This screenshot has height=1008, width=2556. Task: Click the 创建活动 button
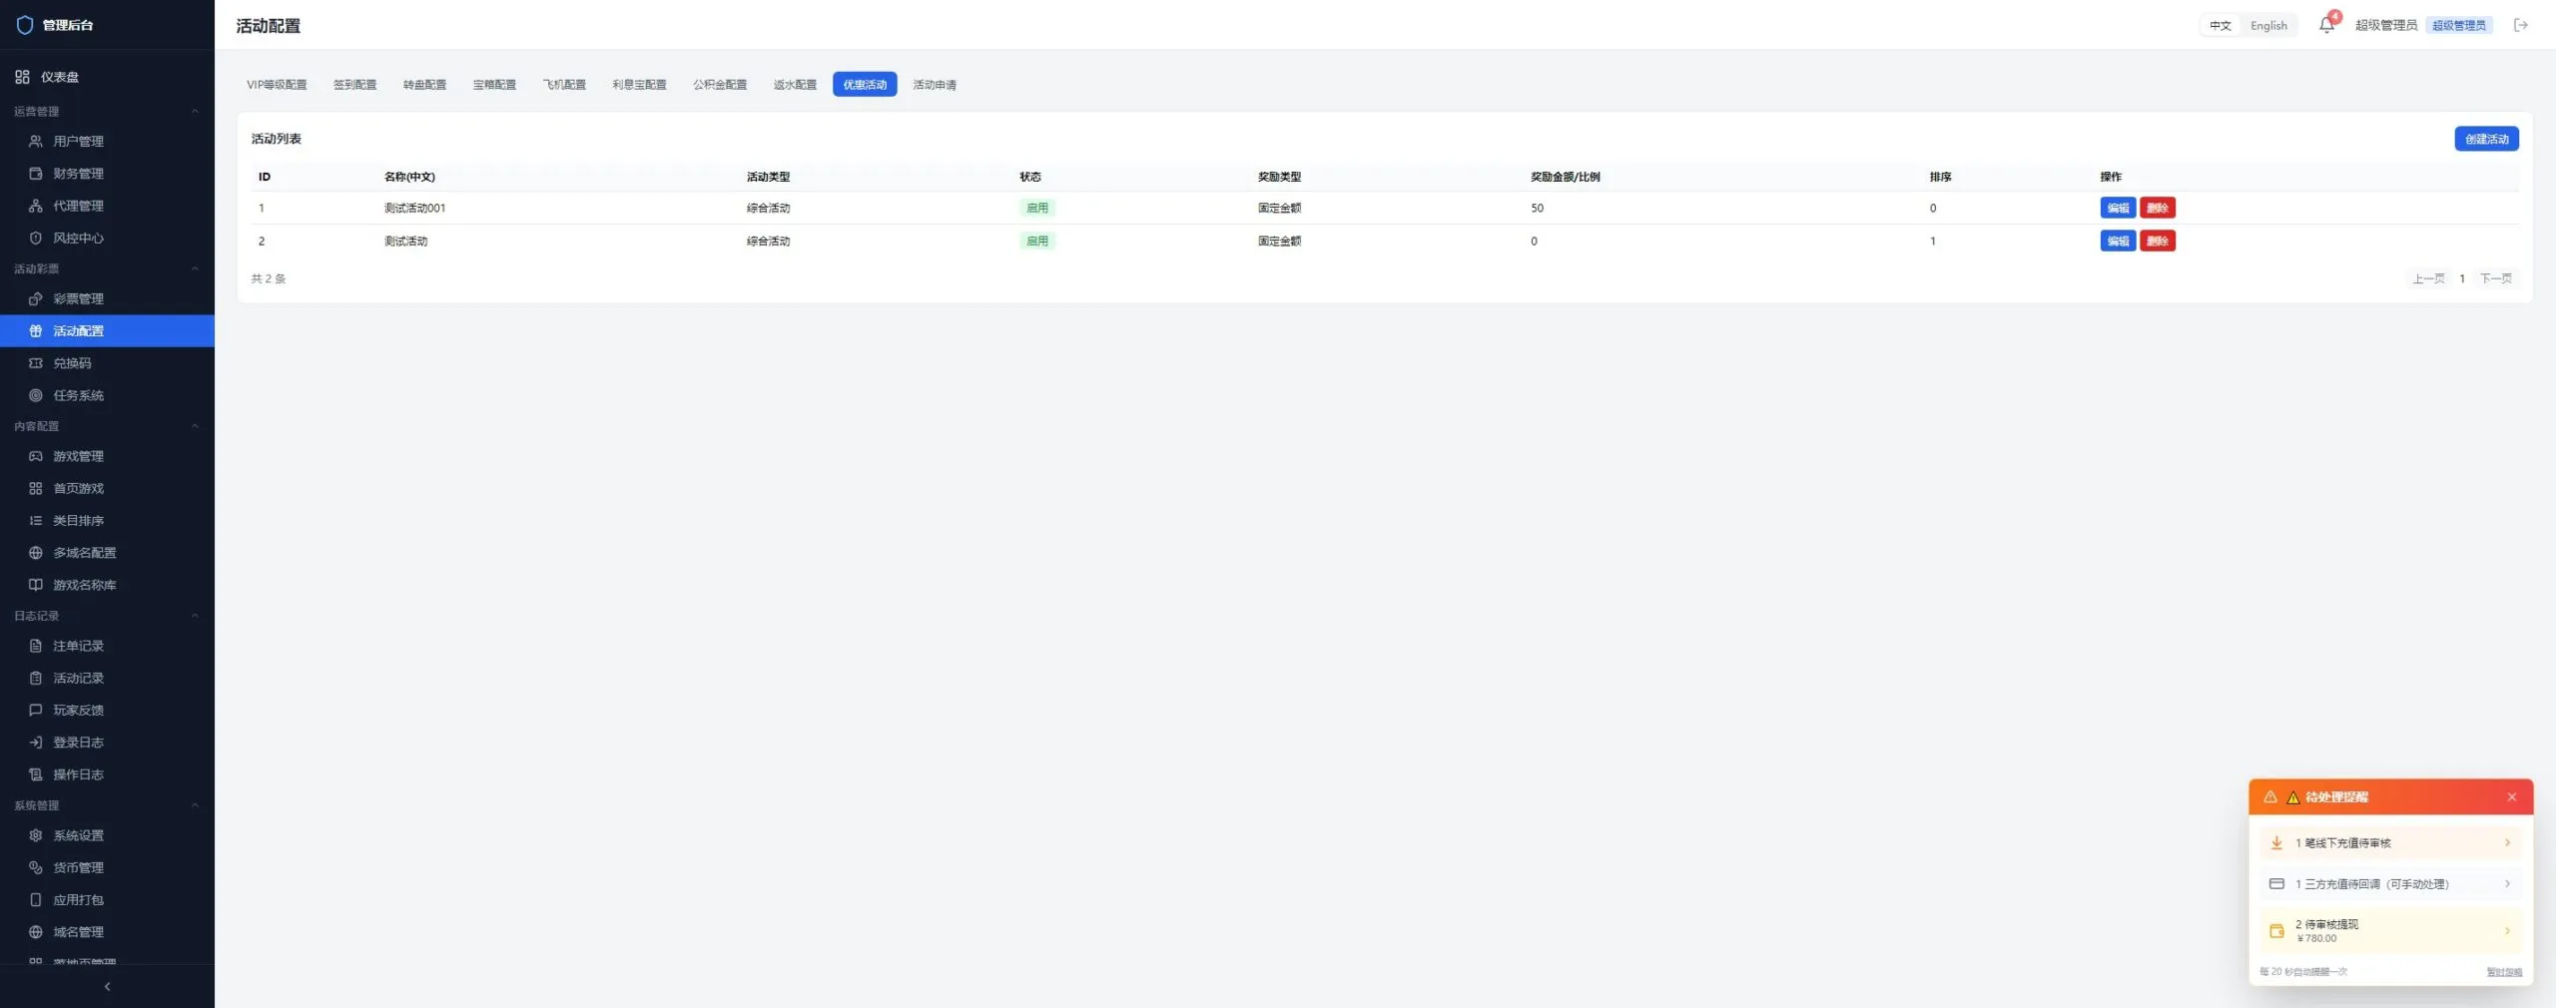pyautogui.click(x=2486, y=139)
